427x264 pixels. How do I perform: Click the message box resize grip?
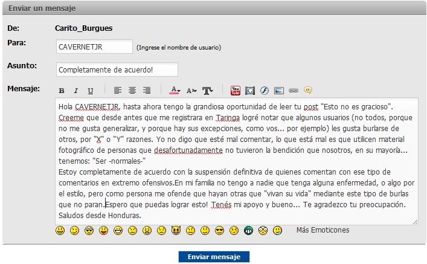pyautogui.click(x=415, y=222)
